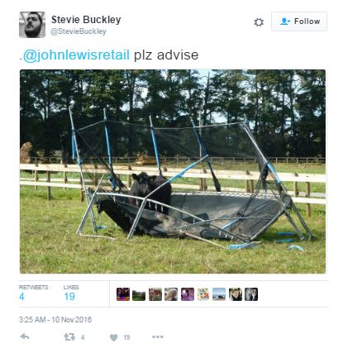Open the @johnlewisretail mention link
This screenshot has height=353, width=343.
pyautogui.click(x=76, y=55)
